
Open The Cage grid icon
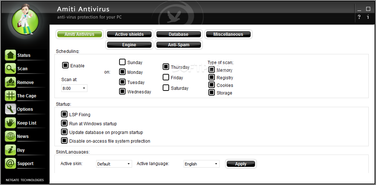point(10,96)
